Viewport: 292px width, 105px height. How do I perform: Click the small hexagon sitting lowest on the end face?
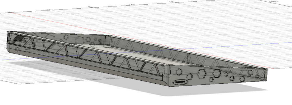coord(211,79)
